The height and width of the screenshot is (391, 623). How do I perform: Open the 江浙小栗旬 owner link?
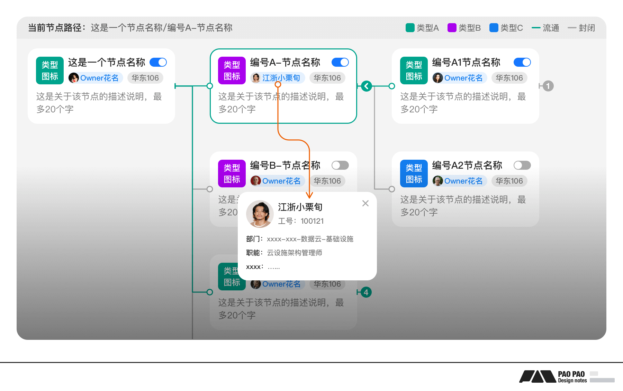(x=281, y=78)
